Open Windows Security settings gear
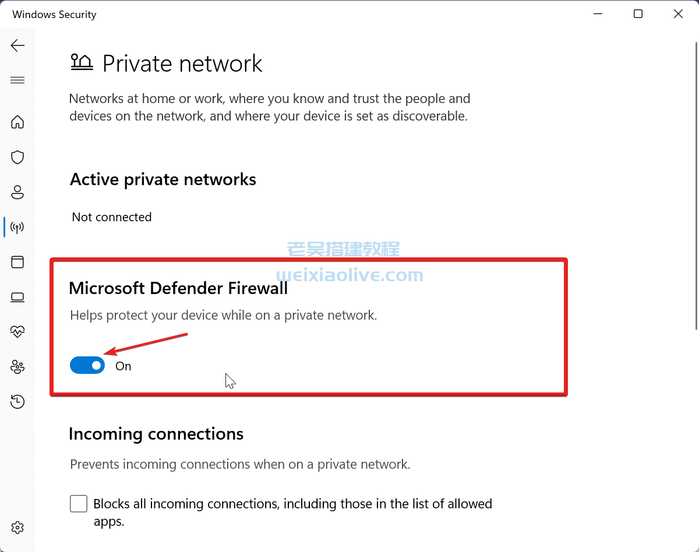Image resolution: width=699 pixels, height=552 pixels. click(x=17, y=527)
